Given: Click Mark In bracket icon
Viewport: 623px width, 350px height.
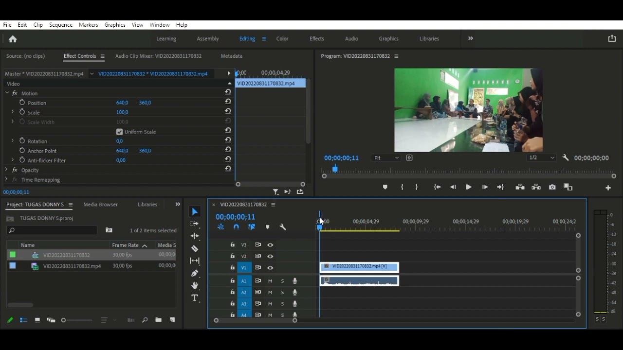Looking at the screenshot, I should [x=402, y=187].
